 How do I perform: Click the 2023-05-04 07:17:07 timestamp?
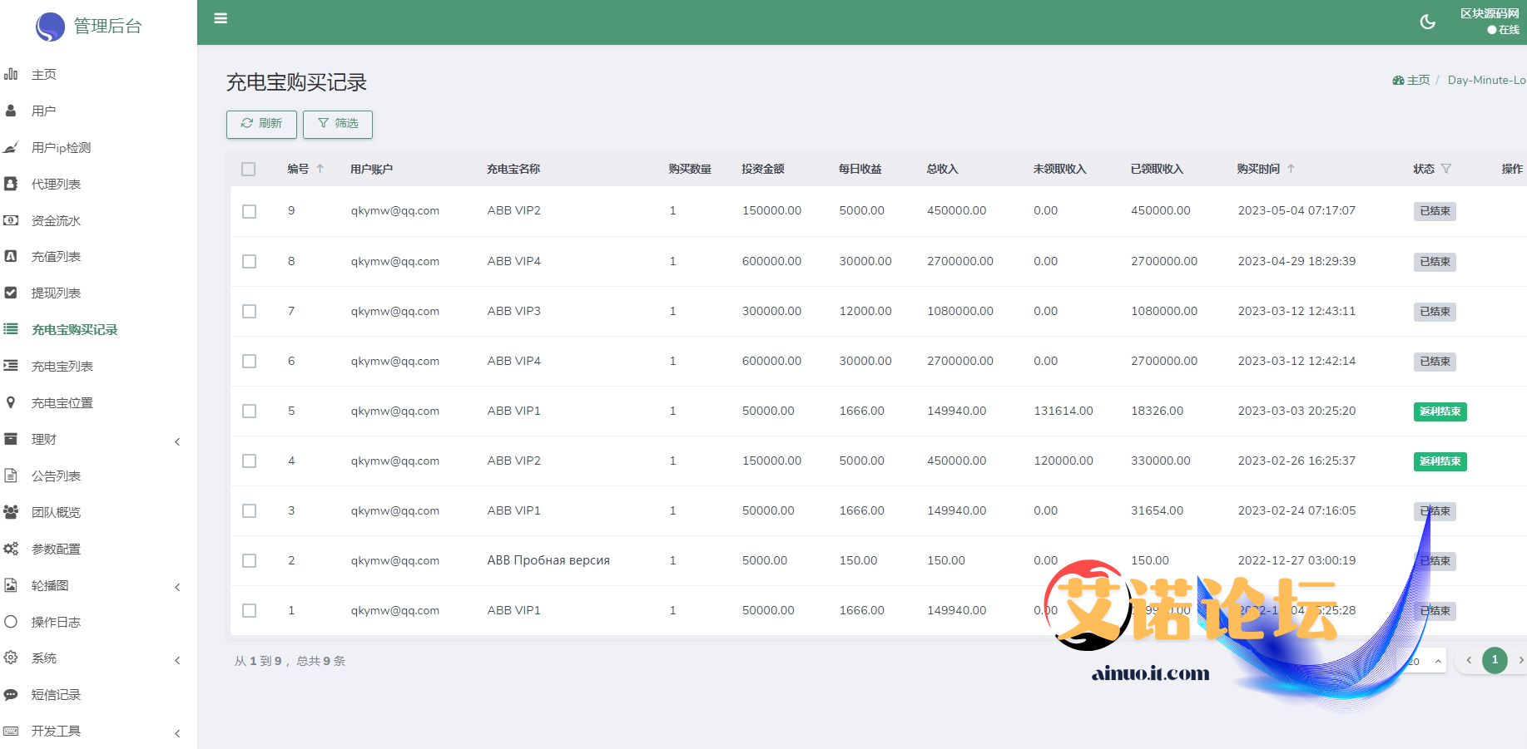(x=1296, y=210)
